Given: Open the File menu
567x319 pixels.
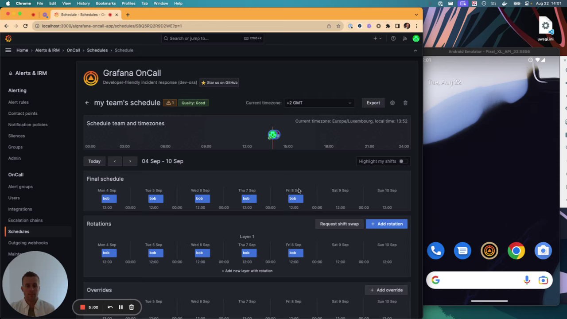Looking at the screenshot, I should [x=40, y=3].
